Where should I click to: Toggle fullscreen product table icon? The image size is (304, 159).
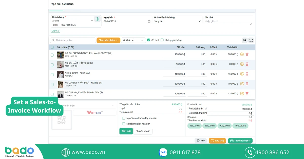click(x=251, y=40)
